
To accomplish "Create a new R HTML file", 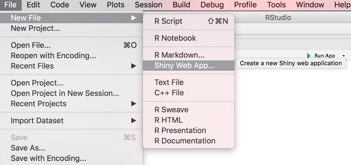I will (189, 120).
